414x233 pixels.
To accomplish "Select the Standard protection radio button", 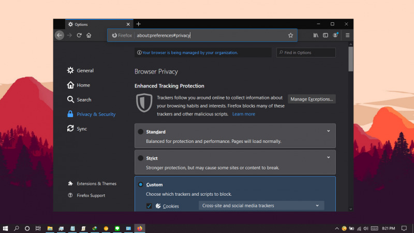I will 140,132.
